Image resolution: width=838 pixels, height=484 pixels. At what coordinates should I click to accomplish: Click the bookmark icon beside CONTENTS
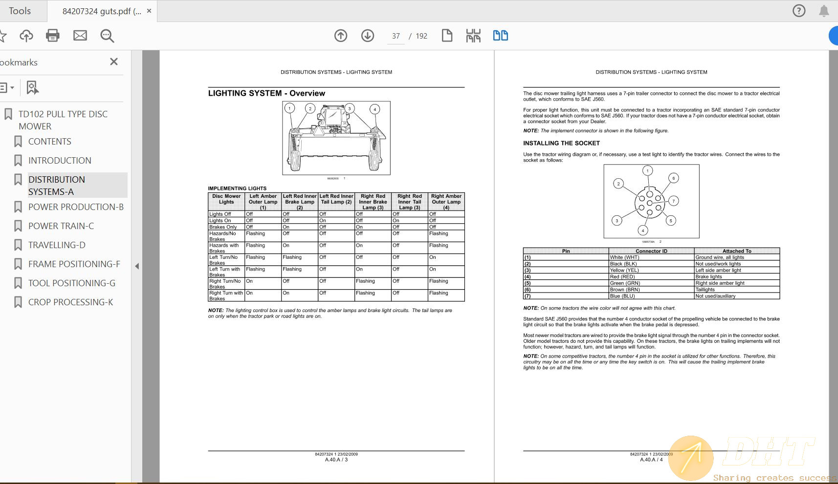[x=18, y=142]
